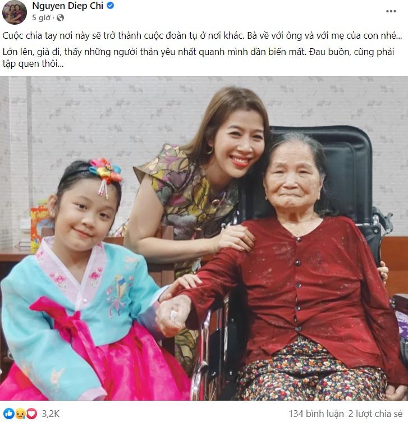Viewport: 408px width, 422px height.
Task: Open the poster's round profile picture
Action: pyautogui.click(x=15, y=12)
